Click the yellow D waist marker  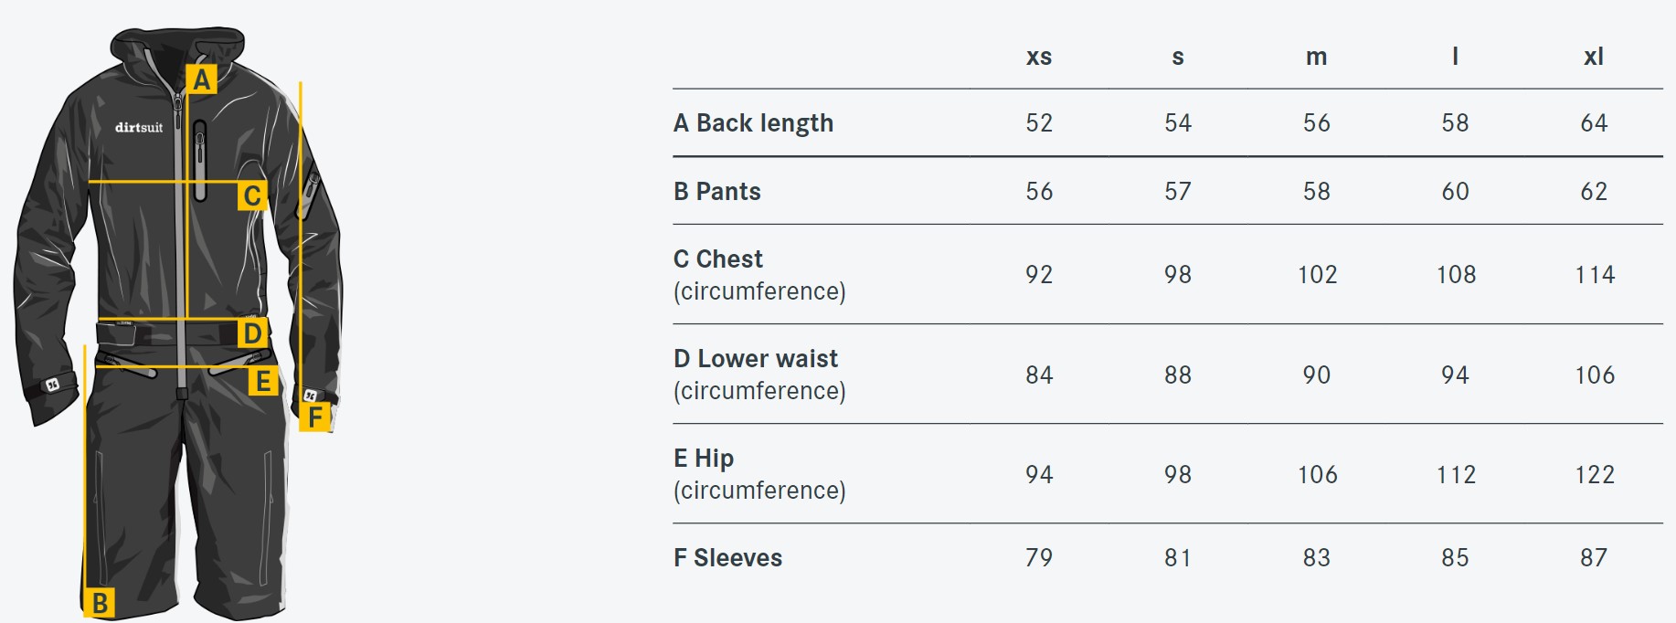tap(252, 333)
